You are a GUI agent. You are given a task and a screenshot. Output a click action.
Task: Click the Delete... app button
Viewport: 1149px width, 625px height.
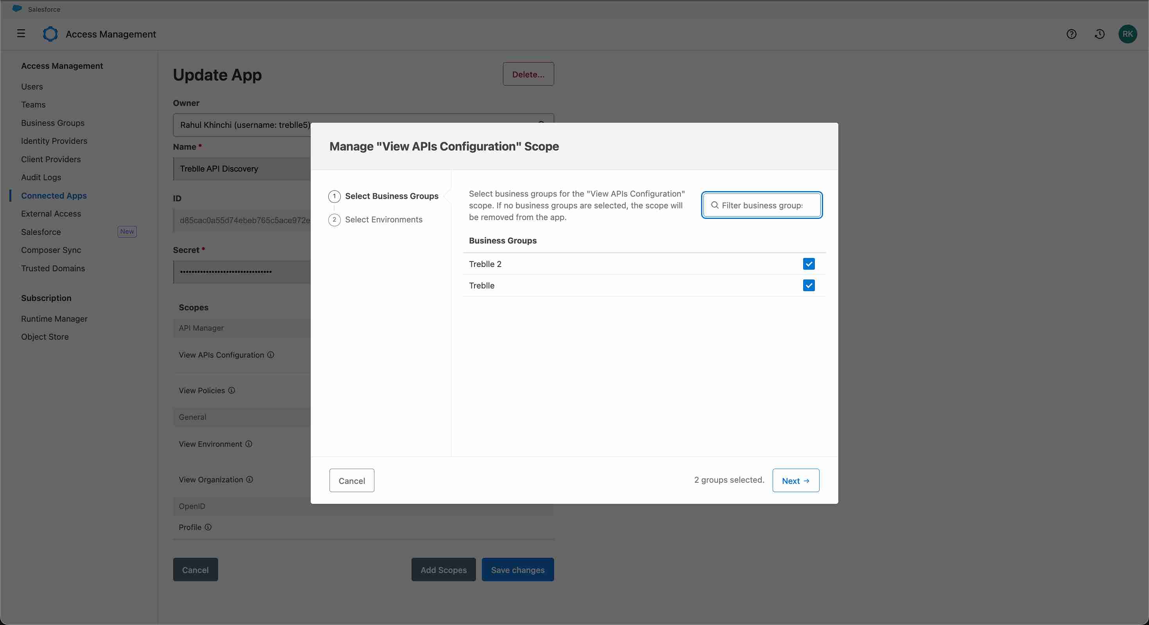528,74
